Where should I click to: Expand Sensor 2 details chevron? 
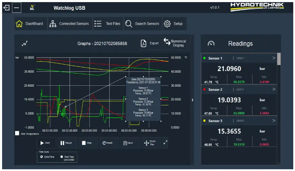(274, 89)
